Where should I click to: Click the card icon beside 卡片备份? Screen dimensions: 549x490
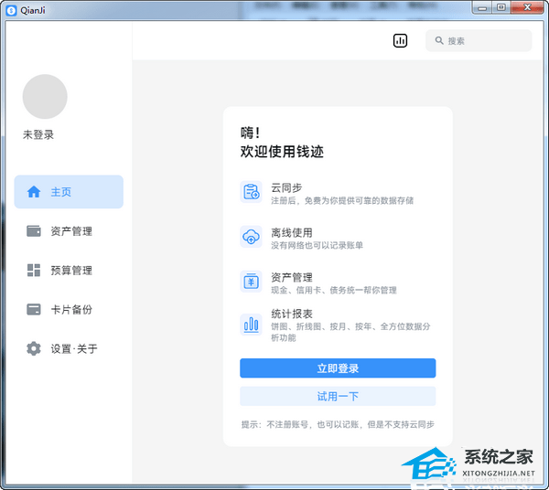coord(34,310)
